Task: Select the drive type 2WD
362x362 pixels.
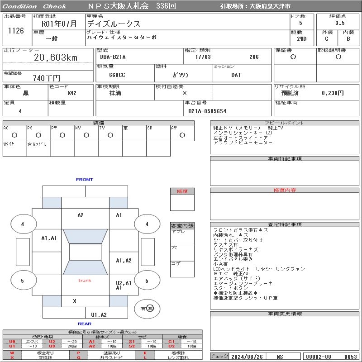Action: click(x=302, y=39)
